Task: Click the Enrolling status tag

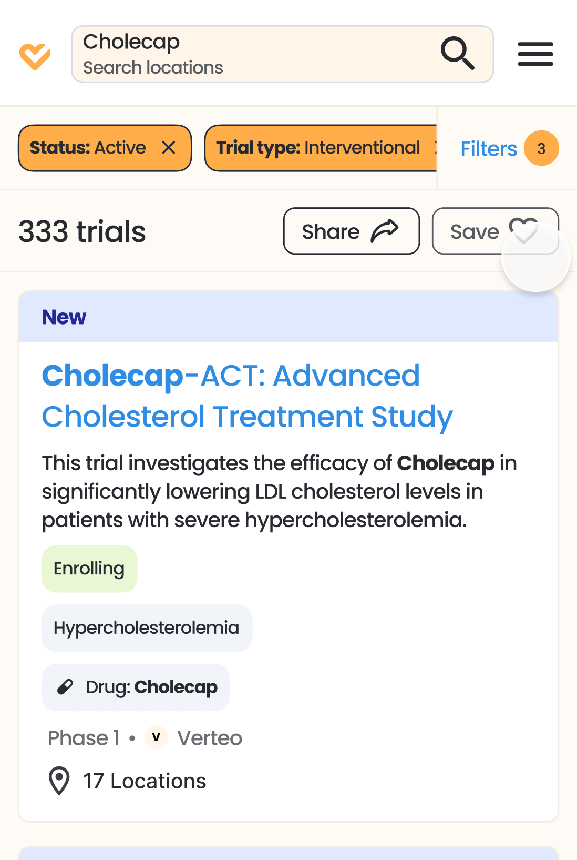Action: [89, 569]
